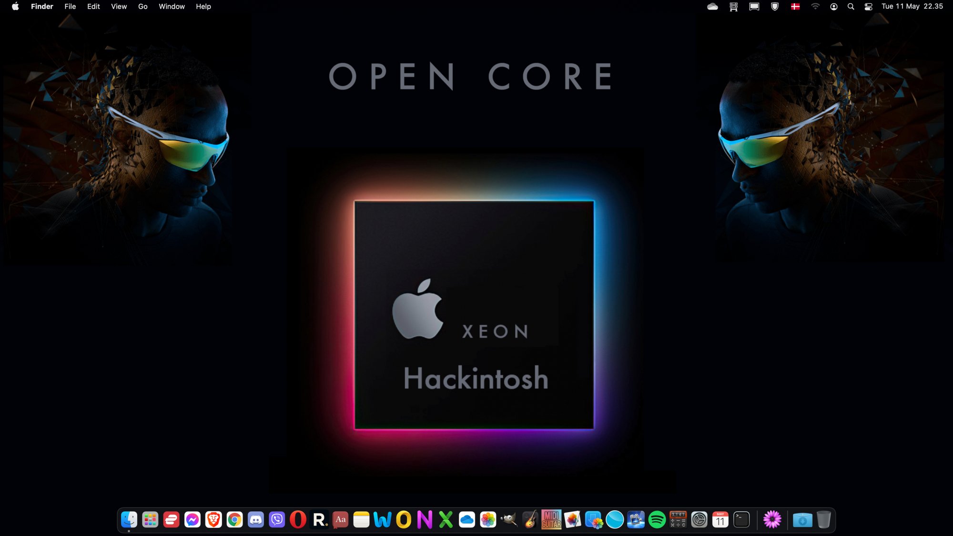Open the Photos app in Dock
The image size is (953, 536).
[x=488, y=519]
